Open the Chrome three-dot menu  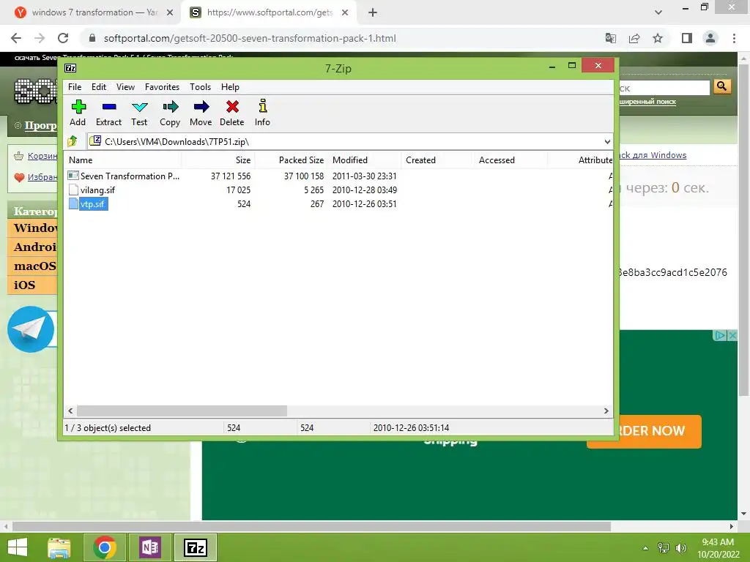pyautogui.click(x=734, y=38)
